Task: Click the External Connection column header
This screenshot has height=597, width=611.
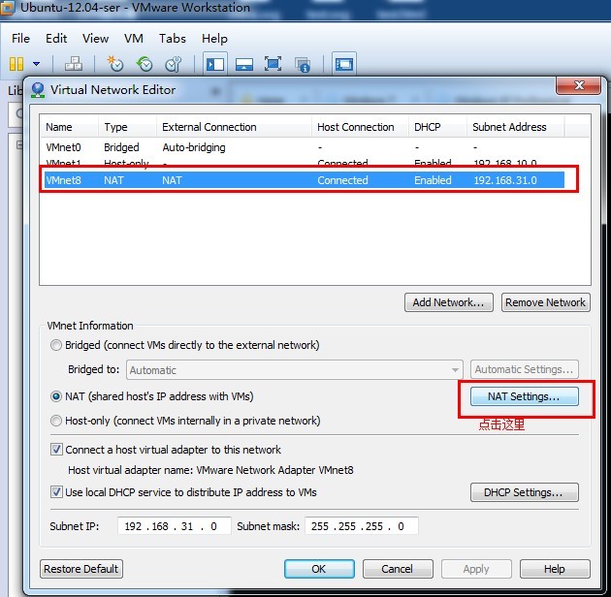Action: tap(234, 127)
